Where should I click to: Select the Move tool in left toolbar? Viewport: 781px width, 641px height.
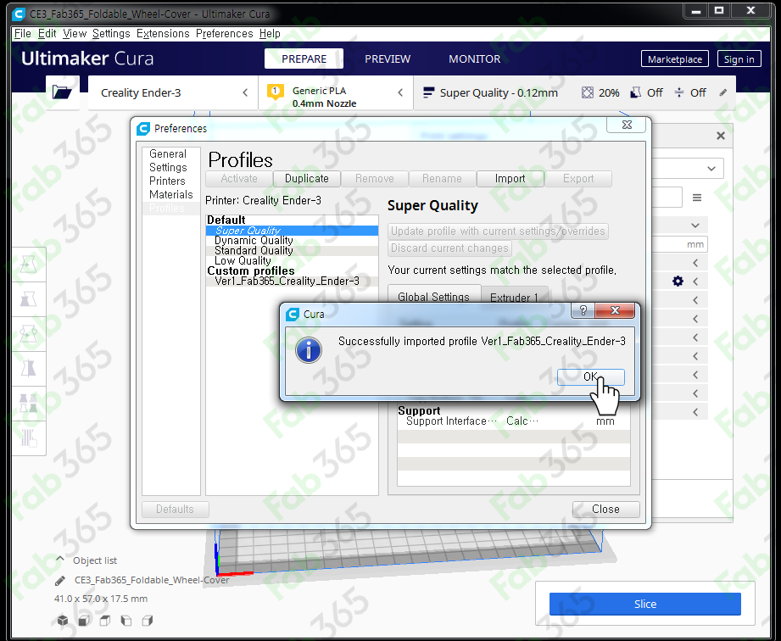pos(29,265)
